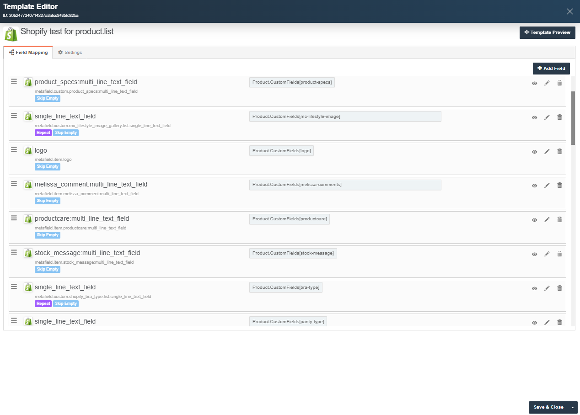
Task: Edit the melissa_comment field
Action: [547, 186]
